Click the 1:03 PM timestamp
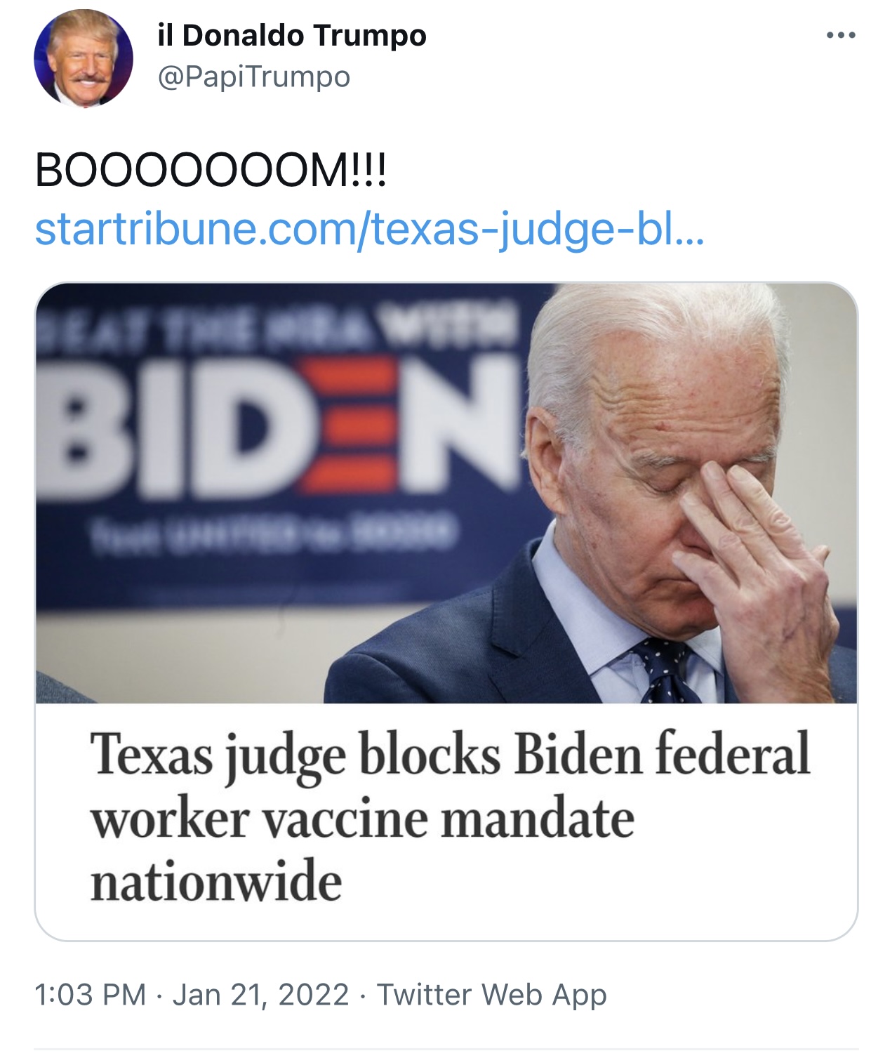The height and width of the screenshot is (1058, 871). 90,994
